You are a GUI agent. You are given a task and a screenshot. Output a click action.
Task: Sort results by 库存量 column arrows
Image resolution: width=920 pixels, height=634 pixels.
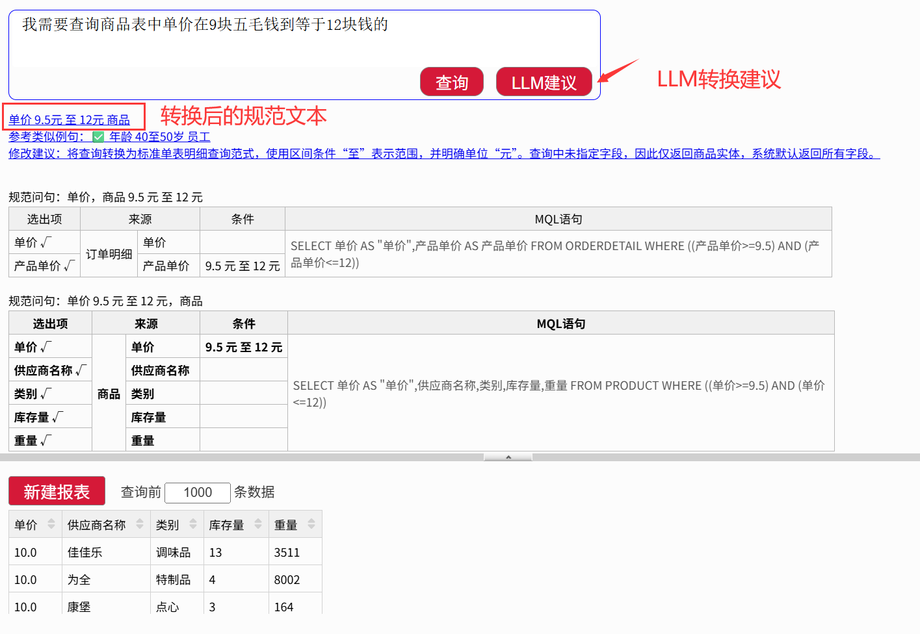258,524
